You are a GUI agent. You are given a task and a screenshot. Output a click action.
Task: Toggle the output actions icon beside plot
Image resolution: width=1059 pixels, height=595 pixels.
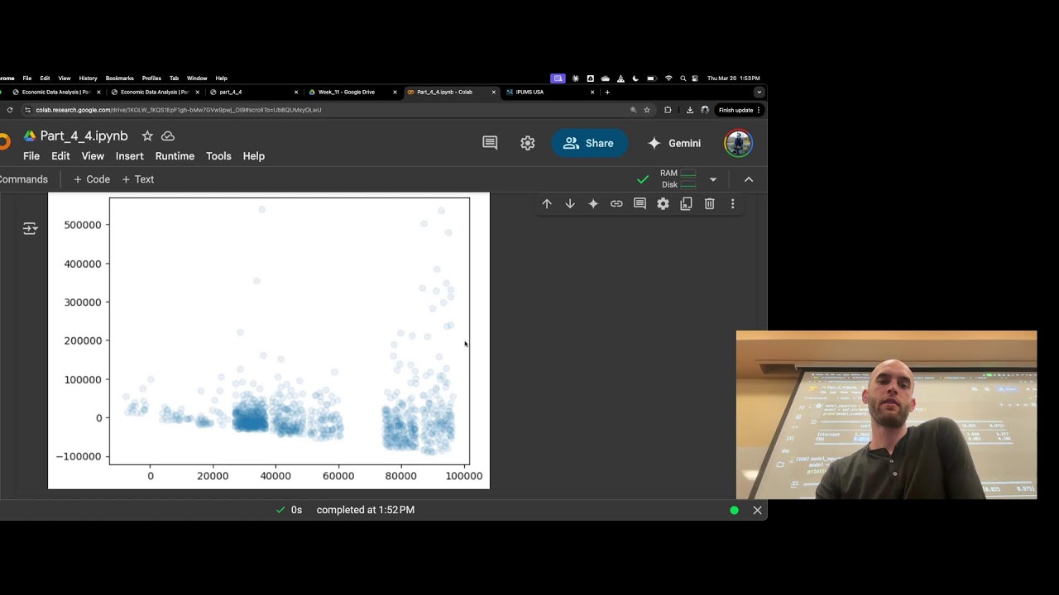31,228
